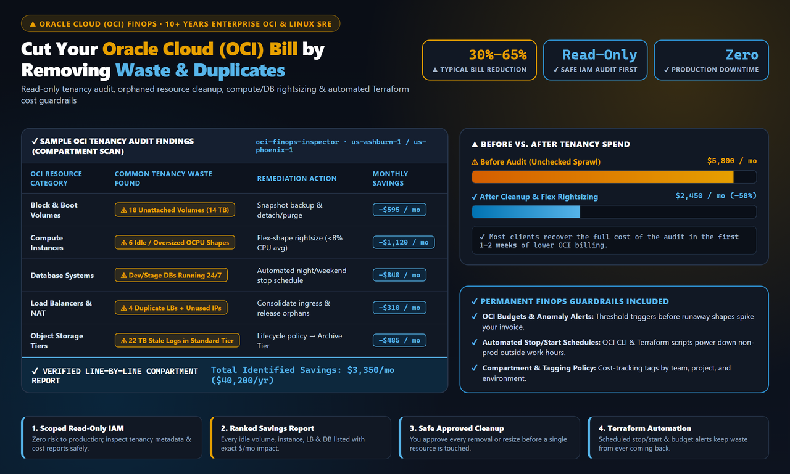Click the After Cleanup blue spend bar

[526, 212]
